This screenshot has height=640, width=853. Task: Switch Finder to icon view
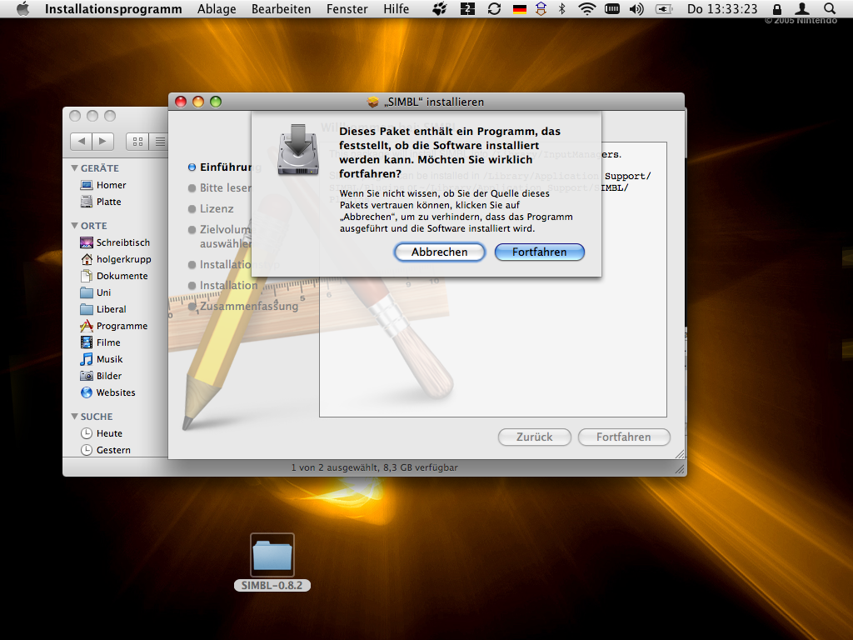(x=137, y=142)
